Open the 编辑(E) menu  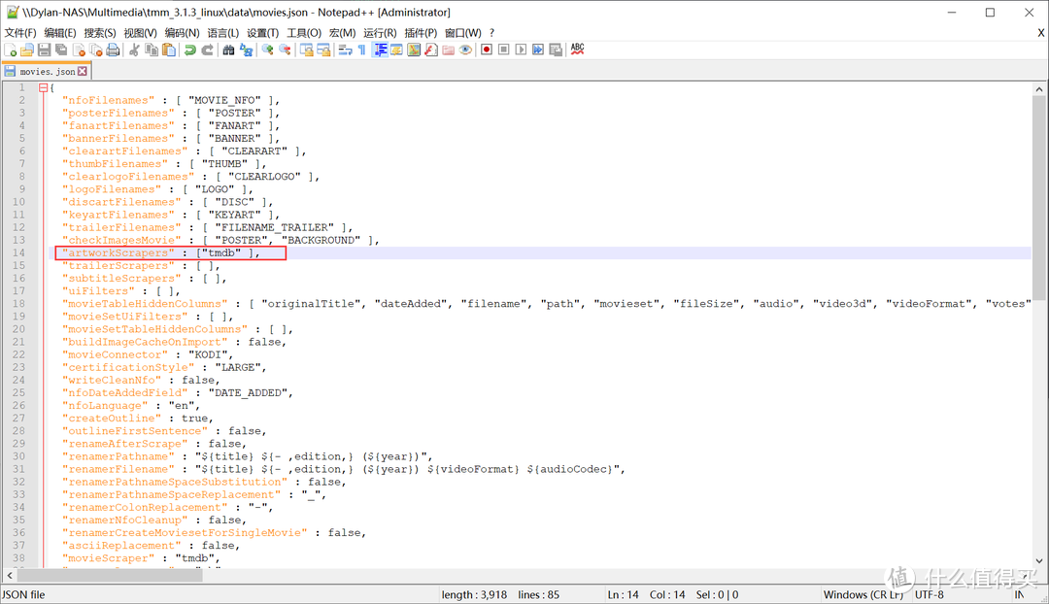click(60, 33)
